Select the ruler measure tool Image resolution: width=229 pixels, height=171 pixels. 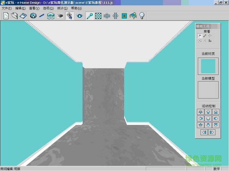tap(42, 16)
